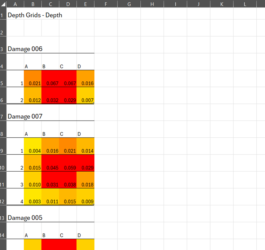Click the 'Depth Grids - Depth' title cell
265x250 pixels.
click(35, 15)
